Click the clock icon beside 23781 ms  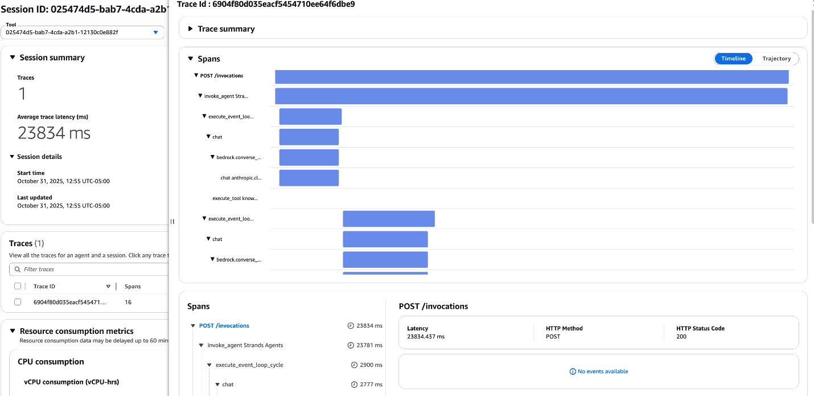[x=351, y=345]
